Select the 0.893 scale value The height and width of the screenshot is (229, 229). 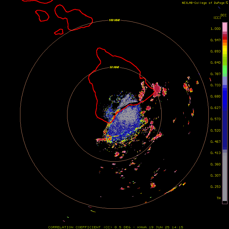(216, 51)
